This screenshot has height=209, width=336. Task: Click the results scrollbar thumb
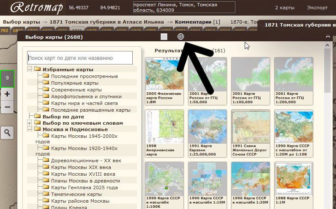[327, 70]
